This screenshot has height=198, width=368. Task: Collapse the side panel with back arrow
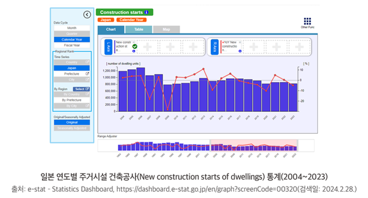click(87, 15)
